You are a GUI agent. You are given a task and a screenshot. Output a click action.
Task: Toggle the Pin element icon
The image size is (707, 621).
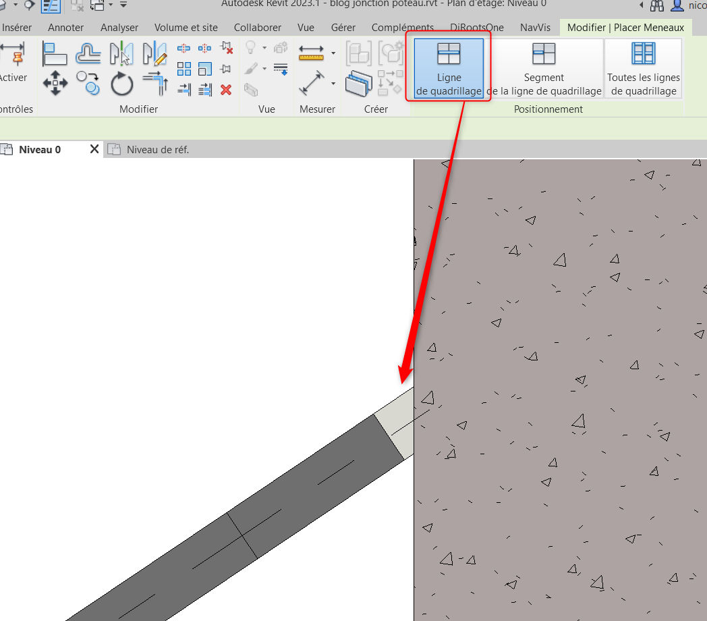pyautogui.click(x=226, y=69)
